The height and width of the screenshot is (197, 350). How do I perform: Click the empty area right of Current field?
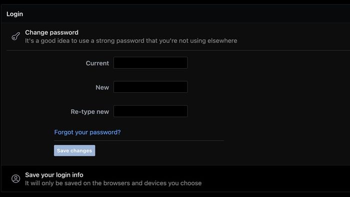pyautogui.click(x=268, y=62)
